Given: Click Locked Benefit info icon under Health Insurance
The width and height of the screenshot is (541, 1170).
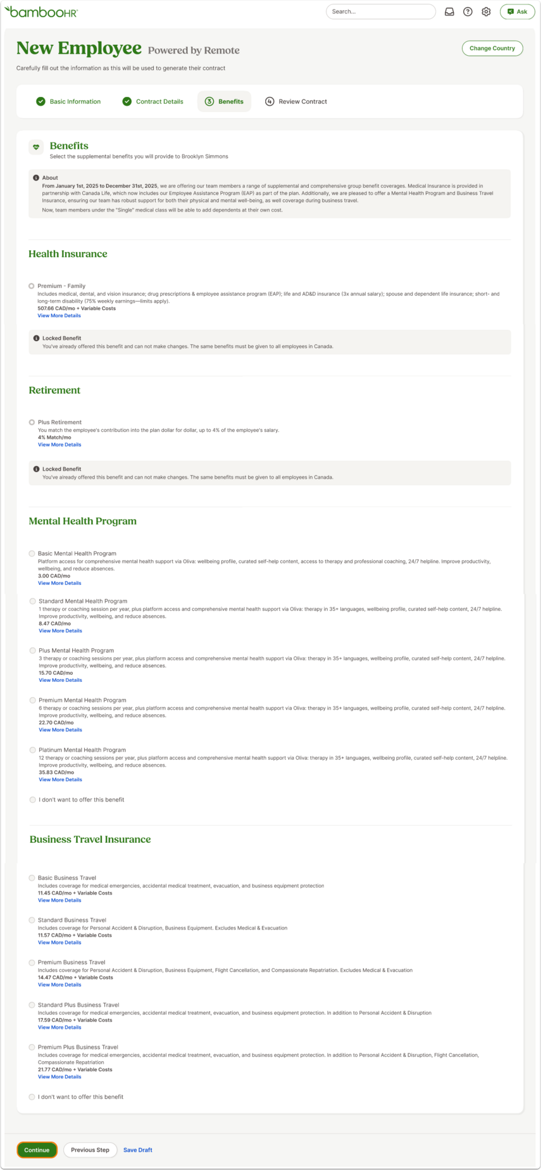Looking at the screenshot, I should tap(36, 338).
